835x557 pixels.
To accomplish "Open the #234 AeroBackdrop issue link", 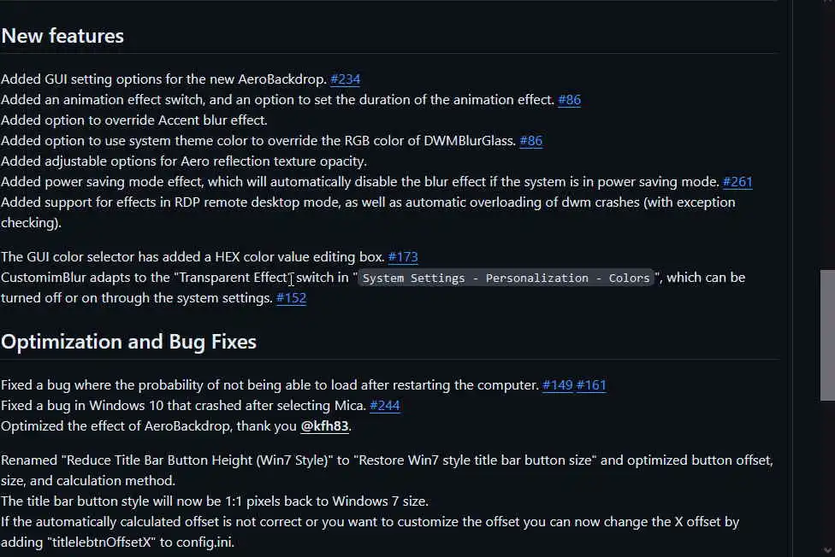I will tap(345, 79).
